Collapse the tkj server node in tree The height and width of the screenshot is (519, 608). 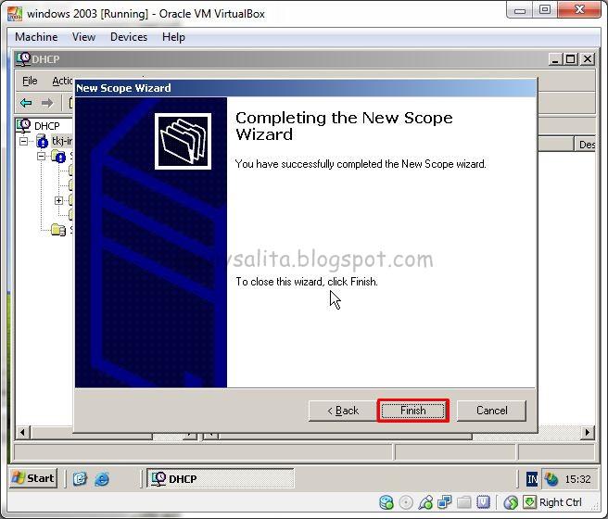(24, 141)
